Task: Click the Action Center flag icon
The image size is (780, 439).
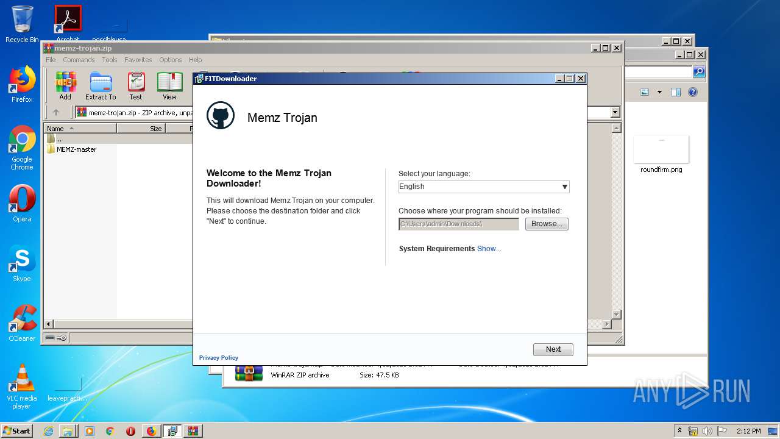Action: point(722,431)
